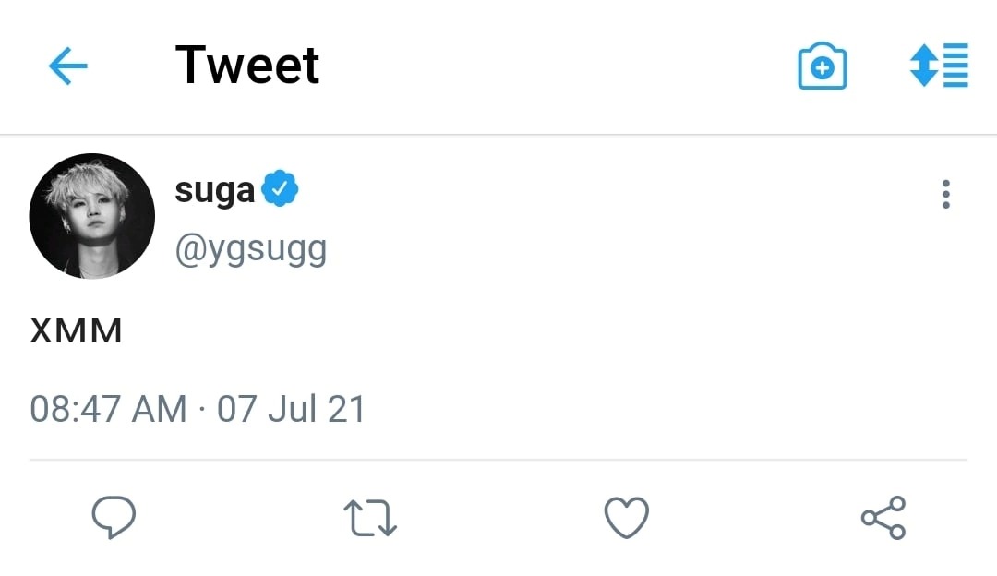Reply to the tweet with speech bubble icon
Screen dimensions: 997x576
pos(114,518)
